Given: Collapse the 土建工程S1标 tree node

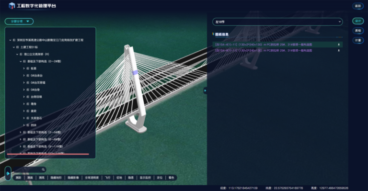Looking at the screenshot, I should pyautogui.click(x=14, y=47).
